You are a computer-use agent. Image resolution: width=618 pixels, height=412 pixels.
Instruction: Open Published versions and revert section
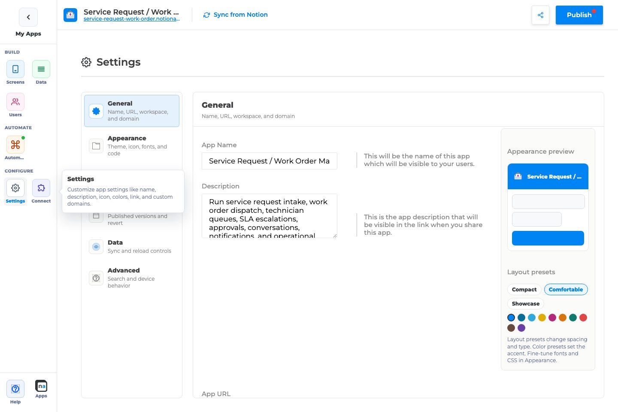click(132, 219)
